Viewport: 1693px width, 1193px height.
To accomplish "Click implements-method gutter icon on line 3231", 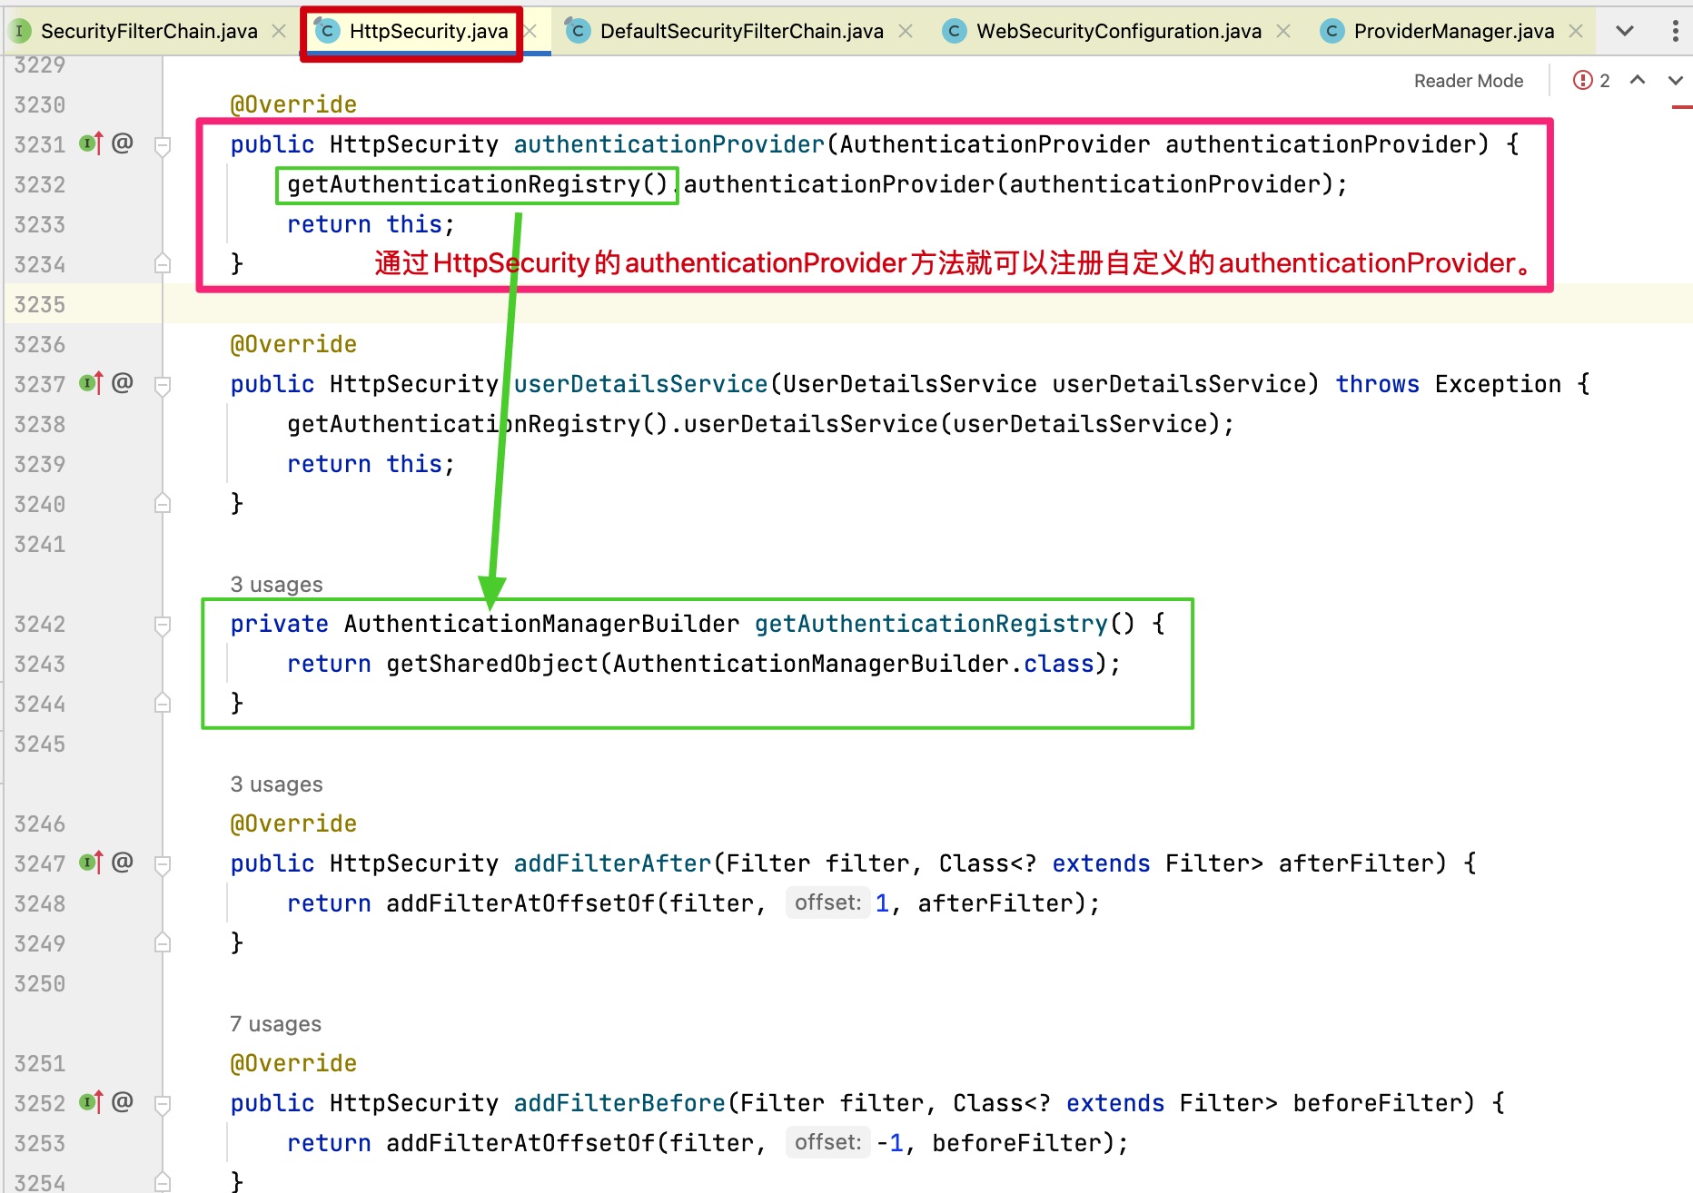I will (x=91, y=143).
